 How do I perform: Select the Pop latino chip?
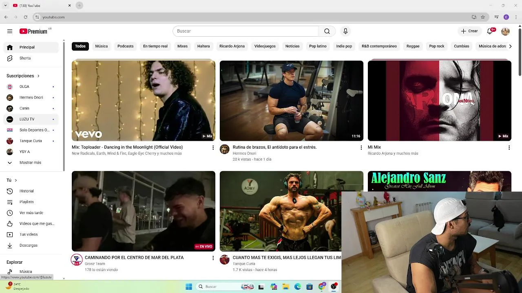pos(318,46)
